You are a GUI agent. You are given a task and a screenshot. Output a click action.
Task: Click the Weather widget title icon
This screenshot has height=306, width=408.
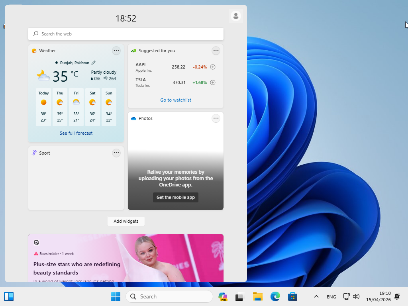tap(34, 51)
